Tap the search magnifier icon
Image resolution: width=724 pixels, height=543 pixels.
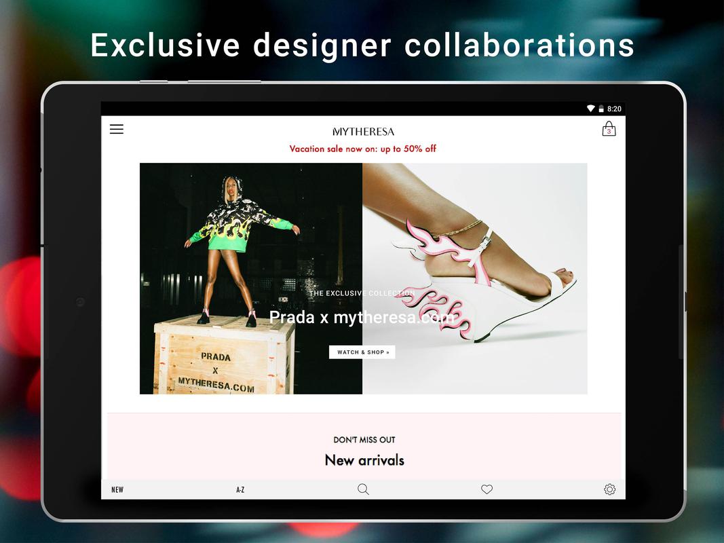[x=364, y=489]
